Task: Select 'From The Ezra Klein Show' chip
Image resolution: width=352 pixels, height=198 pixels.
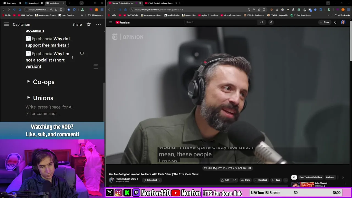Action: point(310,177)
